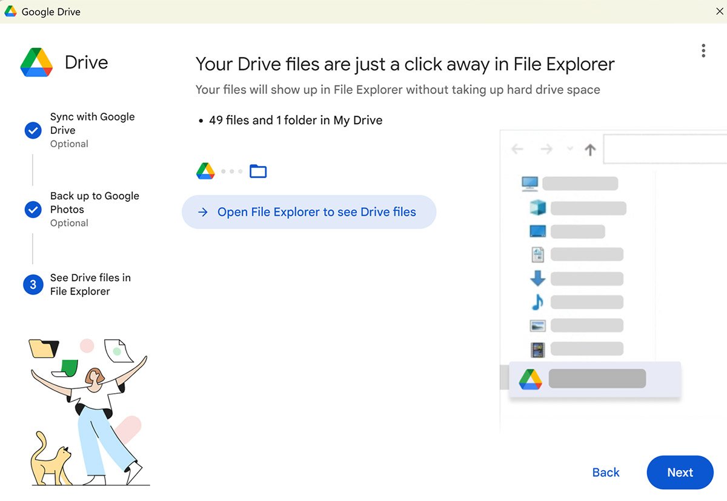This screenshot has height=501, width=727.
Task: Click the up arrow in Explorer preview
Action: click(590, 150)
